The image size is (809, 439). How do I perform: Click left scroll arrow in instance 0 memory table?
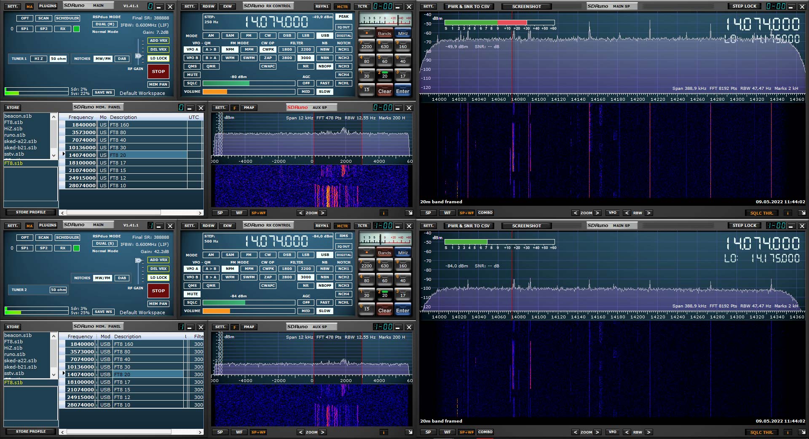(x=62, y=213)
